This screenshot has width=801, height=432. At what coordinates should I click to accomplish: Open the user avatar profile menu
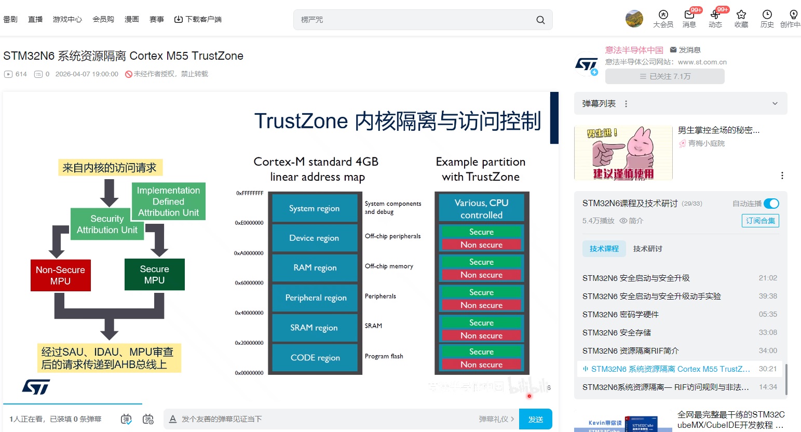point(634,19)
